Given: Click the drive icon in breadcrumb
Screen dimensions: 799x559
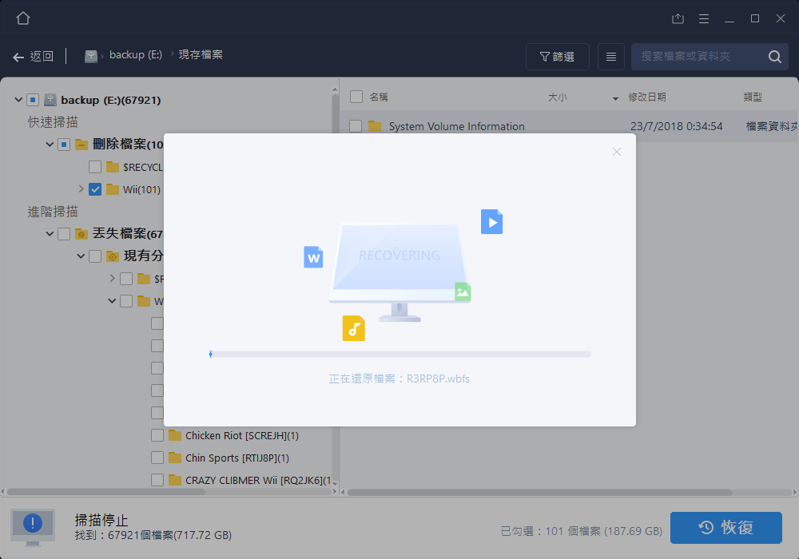Looking at the screenshot, I should tap(91, 56).
